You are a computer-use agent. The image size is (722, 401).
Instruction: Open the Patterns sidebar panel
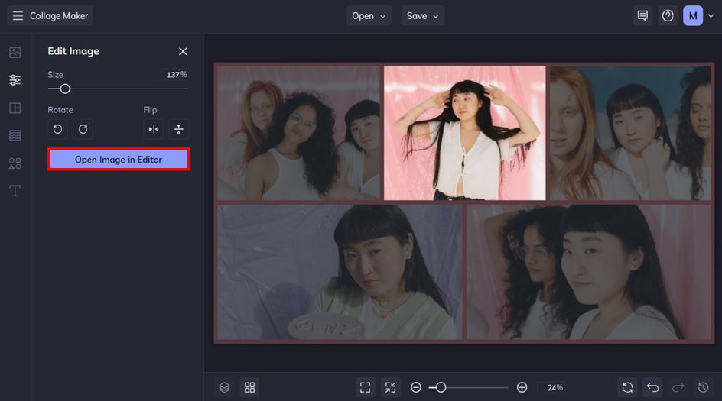click(x=15, y=136)
